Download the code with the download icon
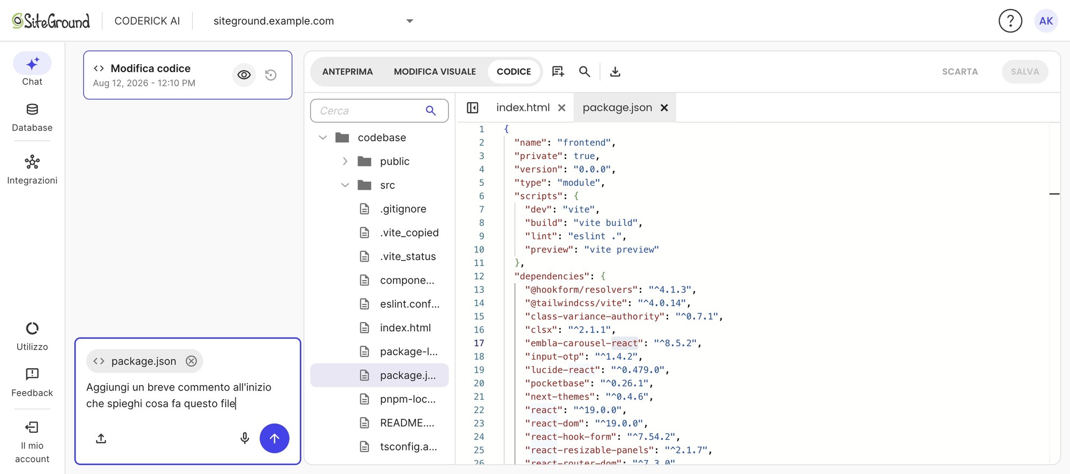The height and width of the screenshot is (474, 1070). [x=615, y=71]
